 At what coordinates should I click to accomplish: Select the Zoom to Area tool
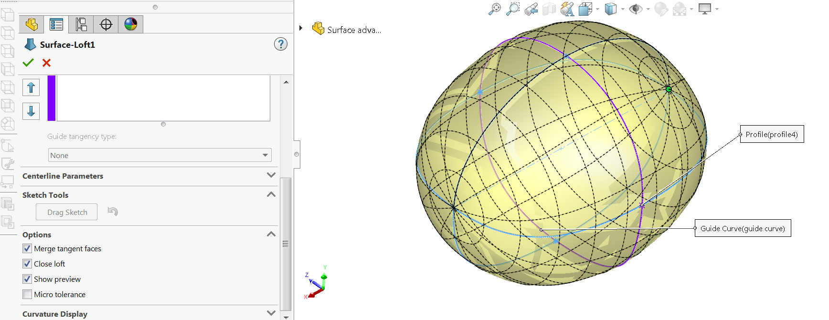[512, 9]
